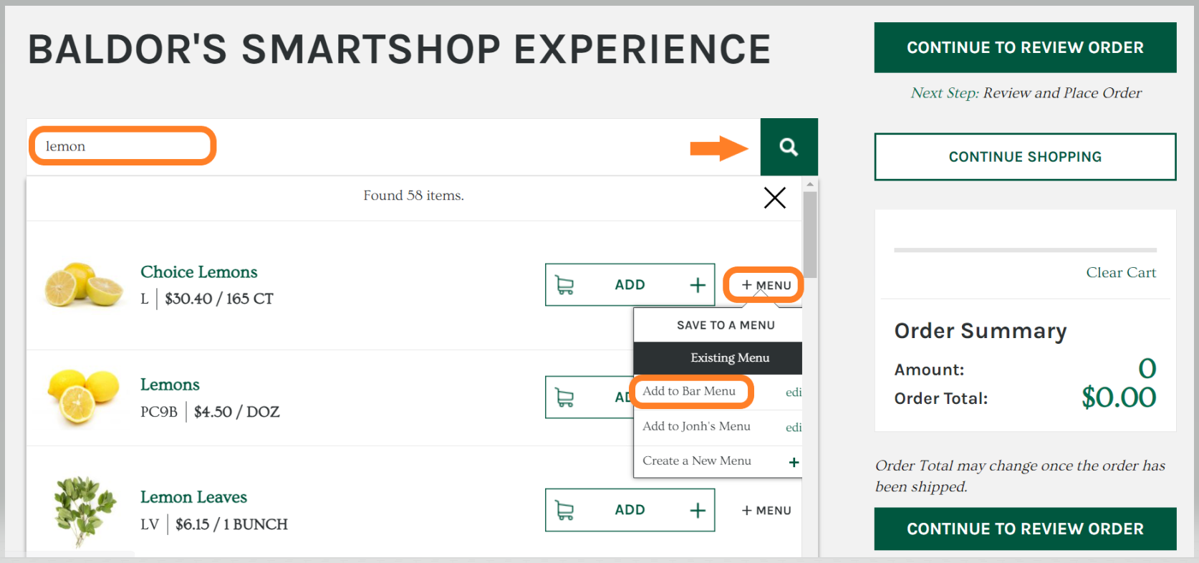Image resolution: width=1199 pixels, height=563 pixels.
Task: Toggle the + MENU dropdown for Choice Lemons
Action: coord(766,285)
